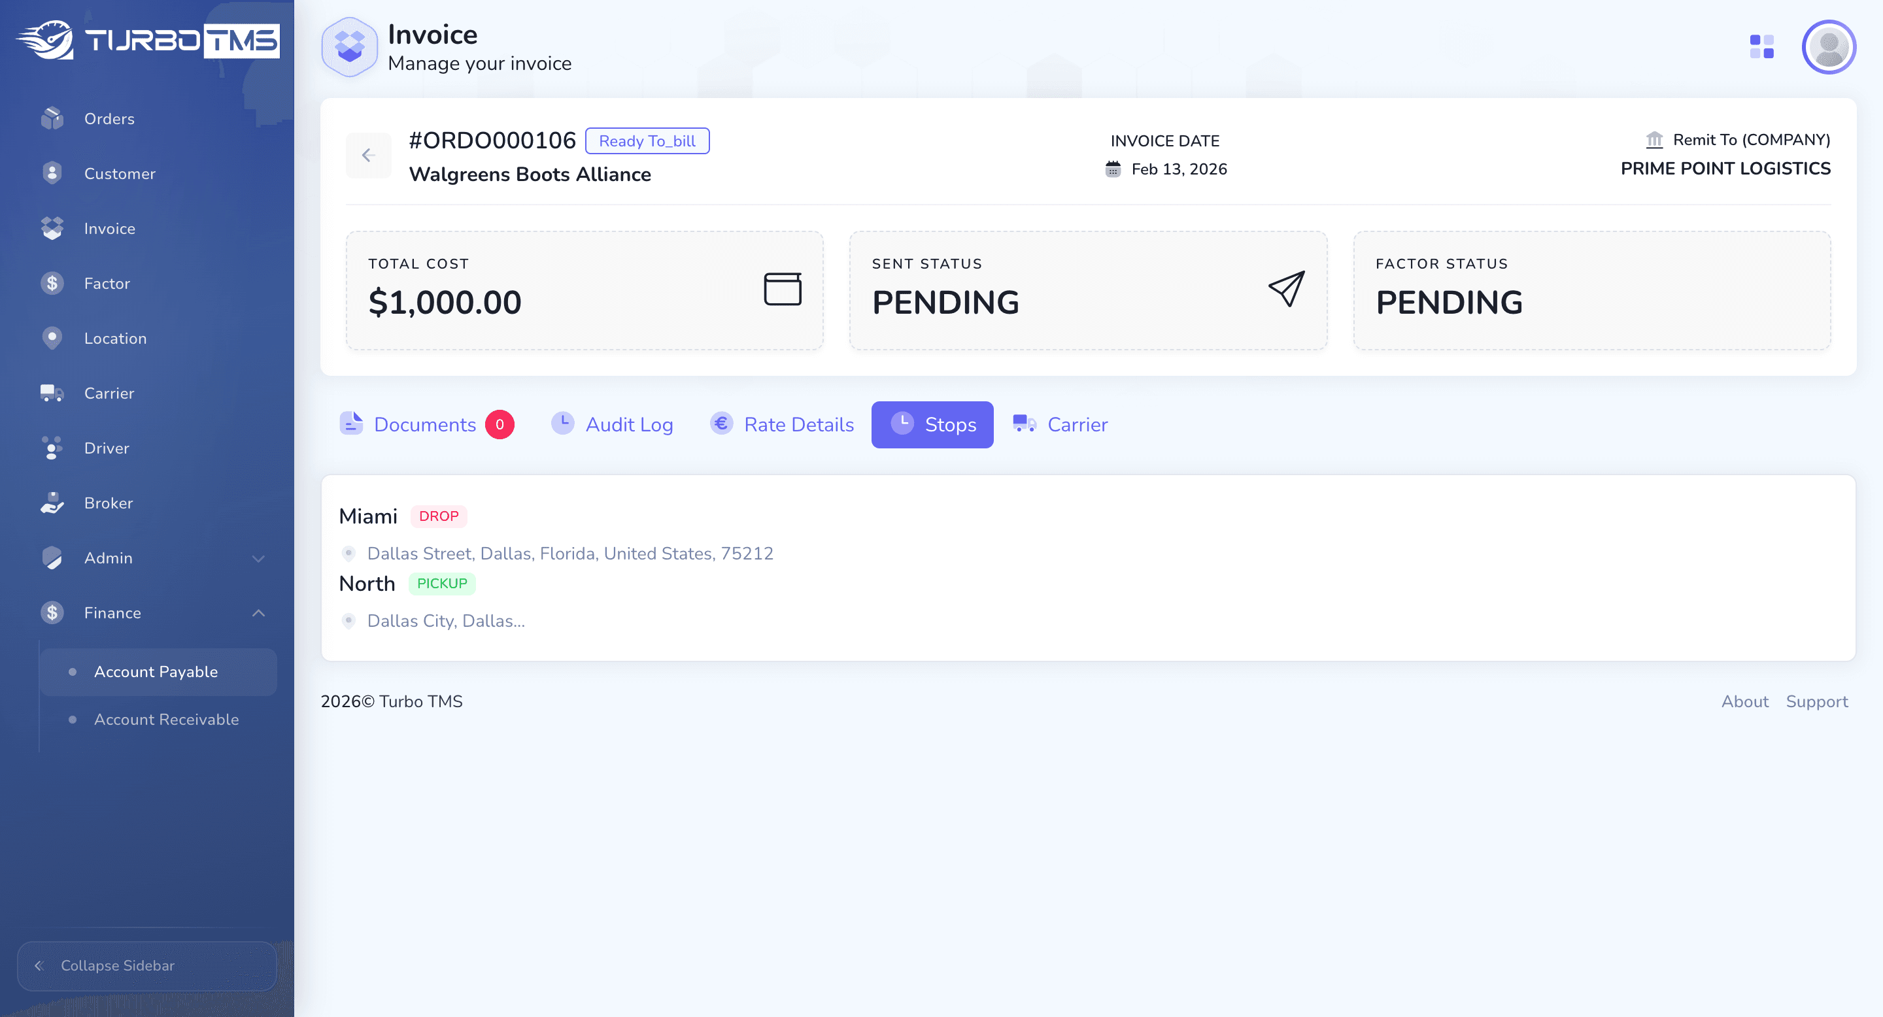Open the About footer link
The image size is (1883, 1017).
coord(1745,701)
